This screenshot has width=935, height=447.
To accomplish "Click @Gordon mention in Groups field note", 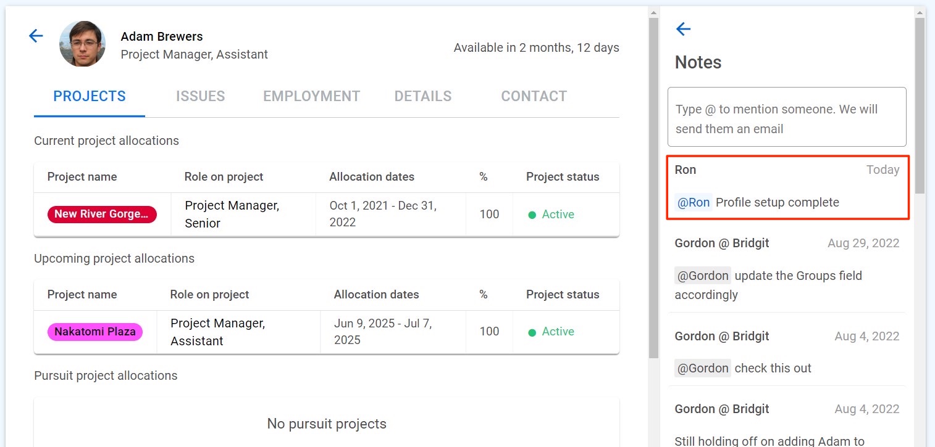I will (x=703, y=276).
